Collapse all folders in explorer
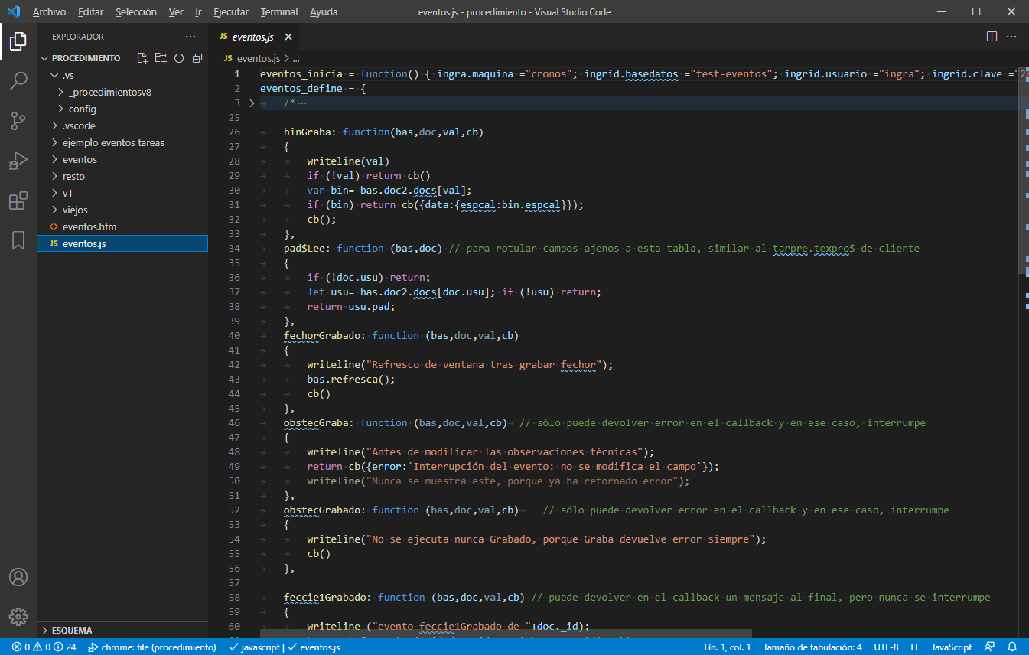This screenshot has height=655, width=1029. (x=197, y=58)
